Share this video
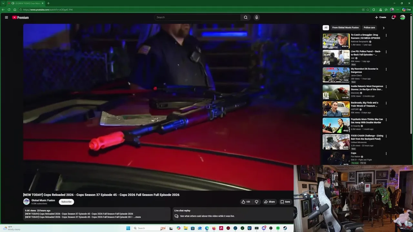413x232 pixels. pyautogui.click(x=269, y=202)
